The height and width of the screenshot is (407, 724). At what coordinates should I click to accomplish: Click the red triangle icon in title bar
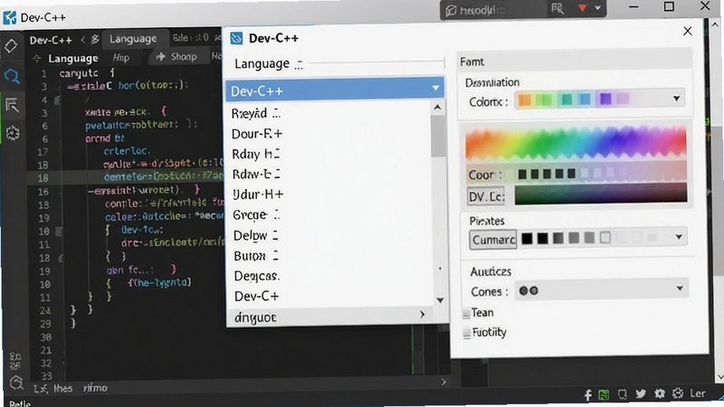(x=582, y=8)
